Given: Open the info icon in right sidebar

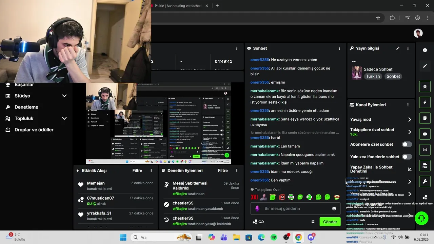Looking at the screenshot, I should point(425,50).
